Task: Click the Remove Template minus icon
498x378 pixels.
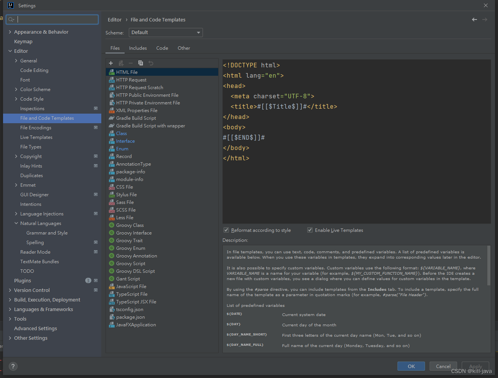Action: pyautogui.click(x=131, y=63)
